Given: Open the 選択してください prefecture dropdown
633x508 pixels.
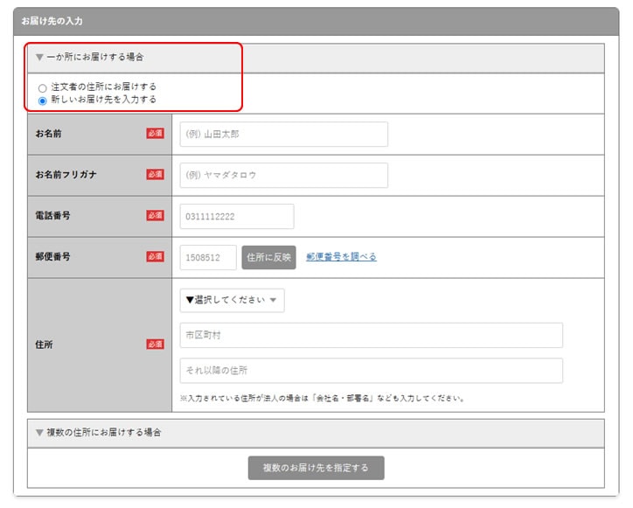Looking at the screenshot, I should coord(232,300).
